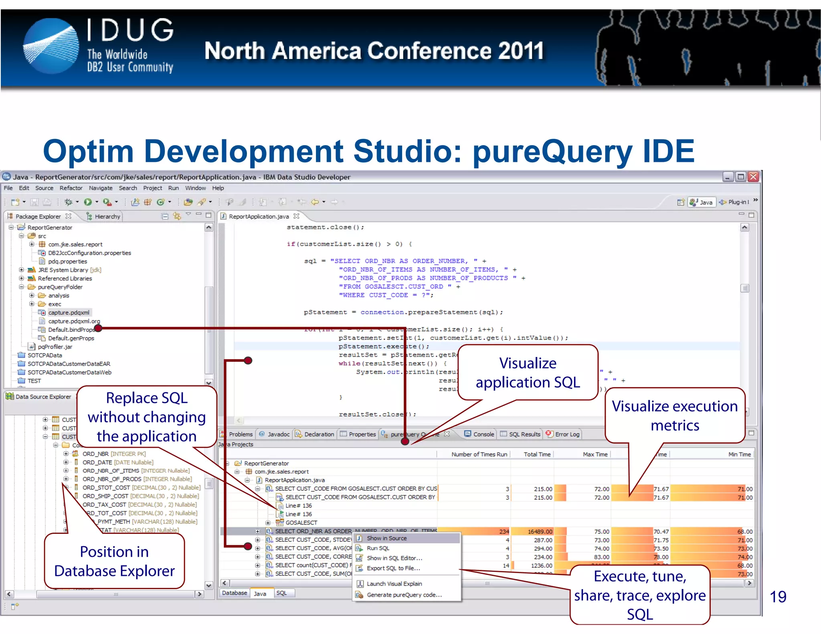Collapse the ReportGenerator project node
Image resolution: width=821 pixels, height=634 pixels.
11,227
